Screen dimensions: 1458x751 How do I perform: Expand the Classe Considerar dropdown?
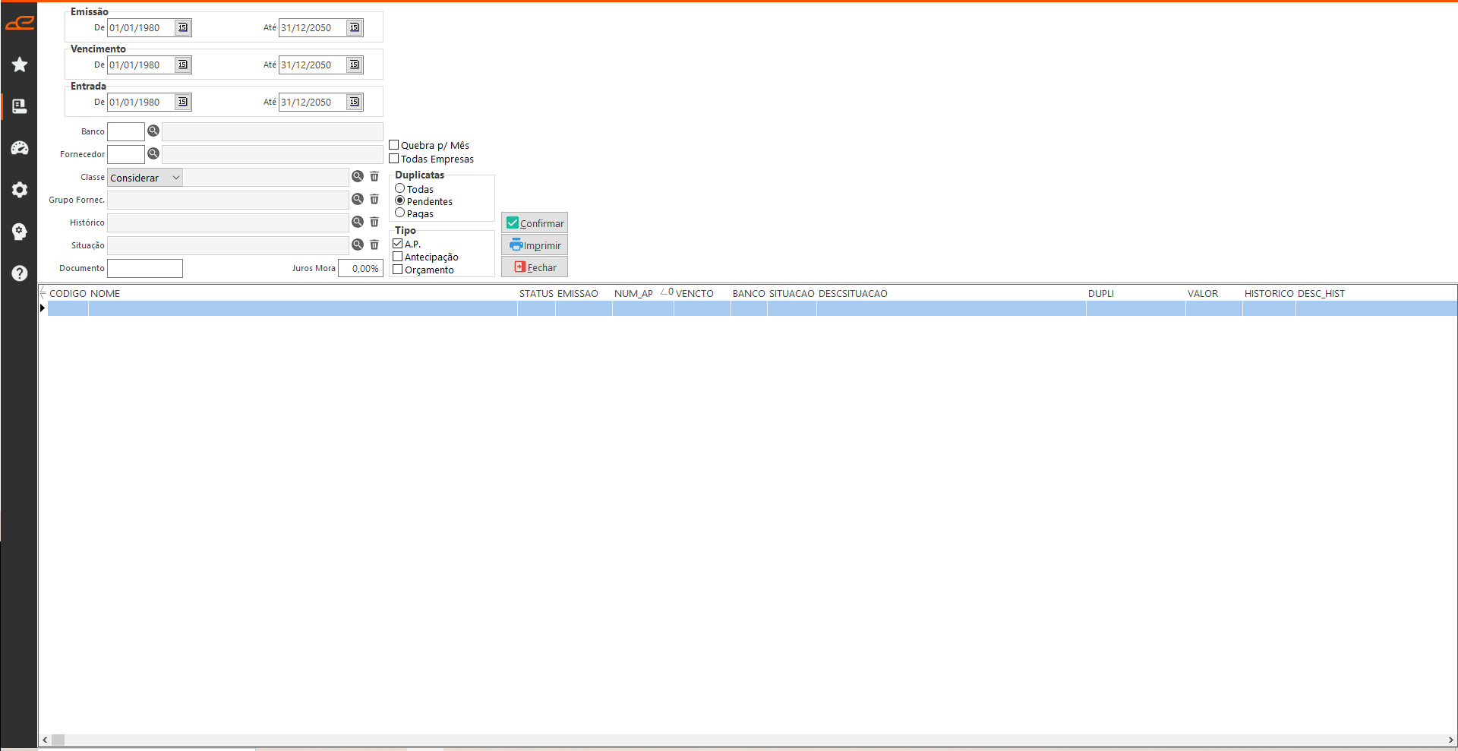[175, 178]
